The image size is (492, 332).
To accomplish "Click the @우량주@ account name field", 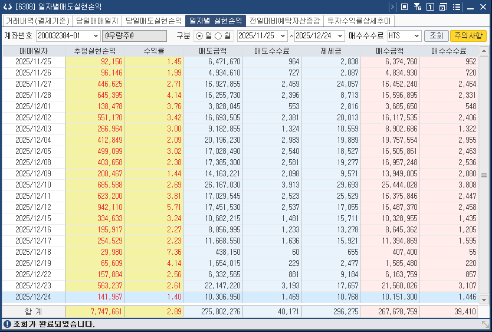I will coord(135,36).
